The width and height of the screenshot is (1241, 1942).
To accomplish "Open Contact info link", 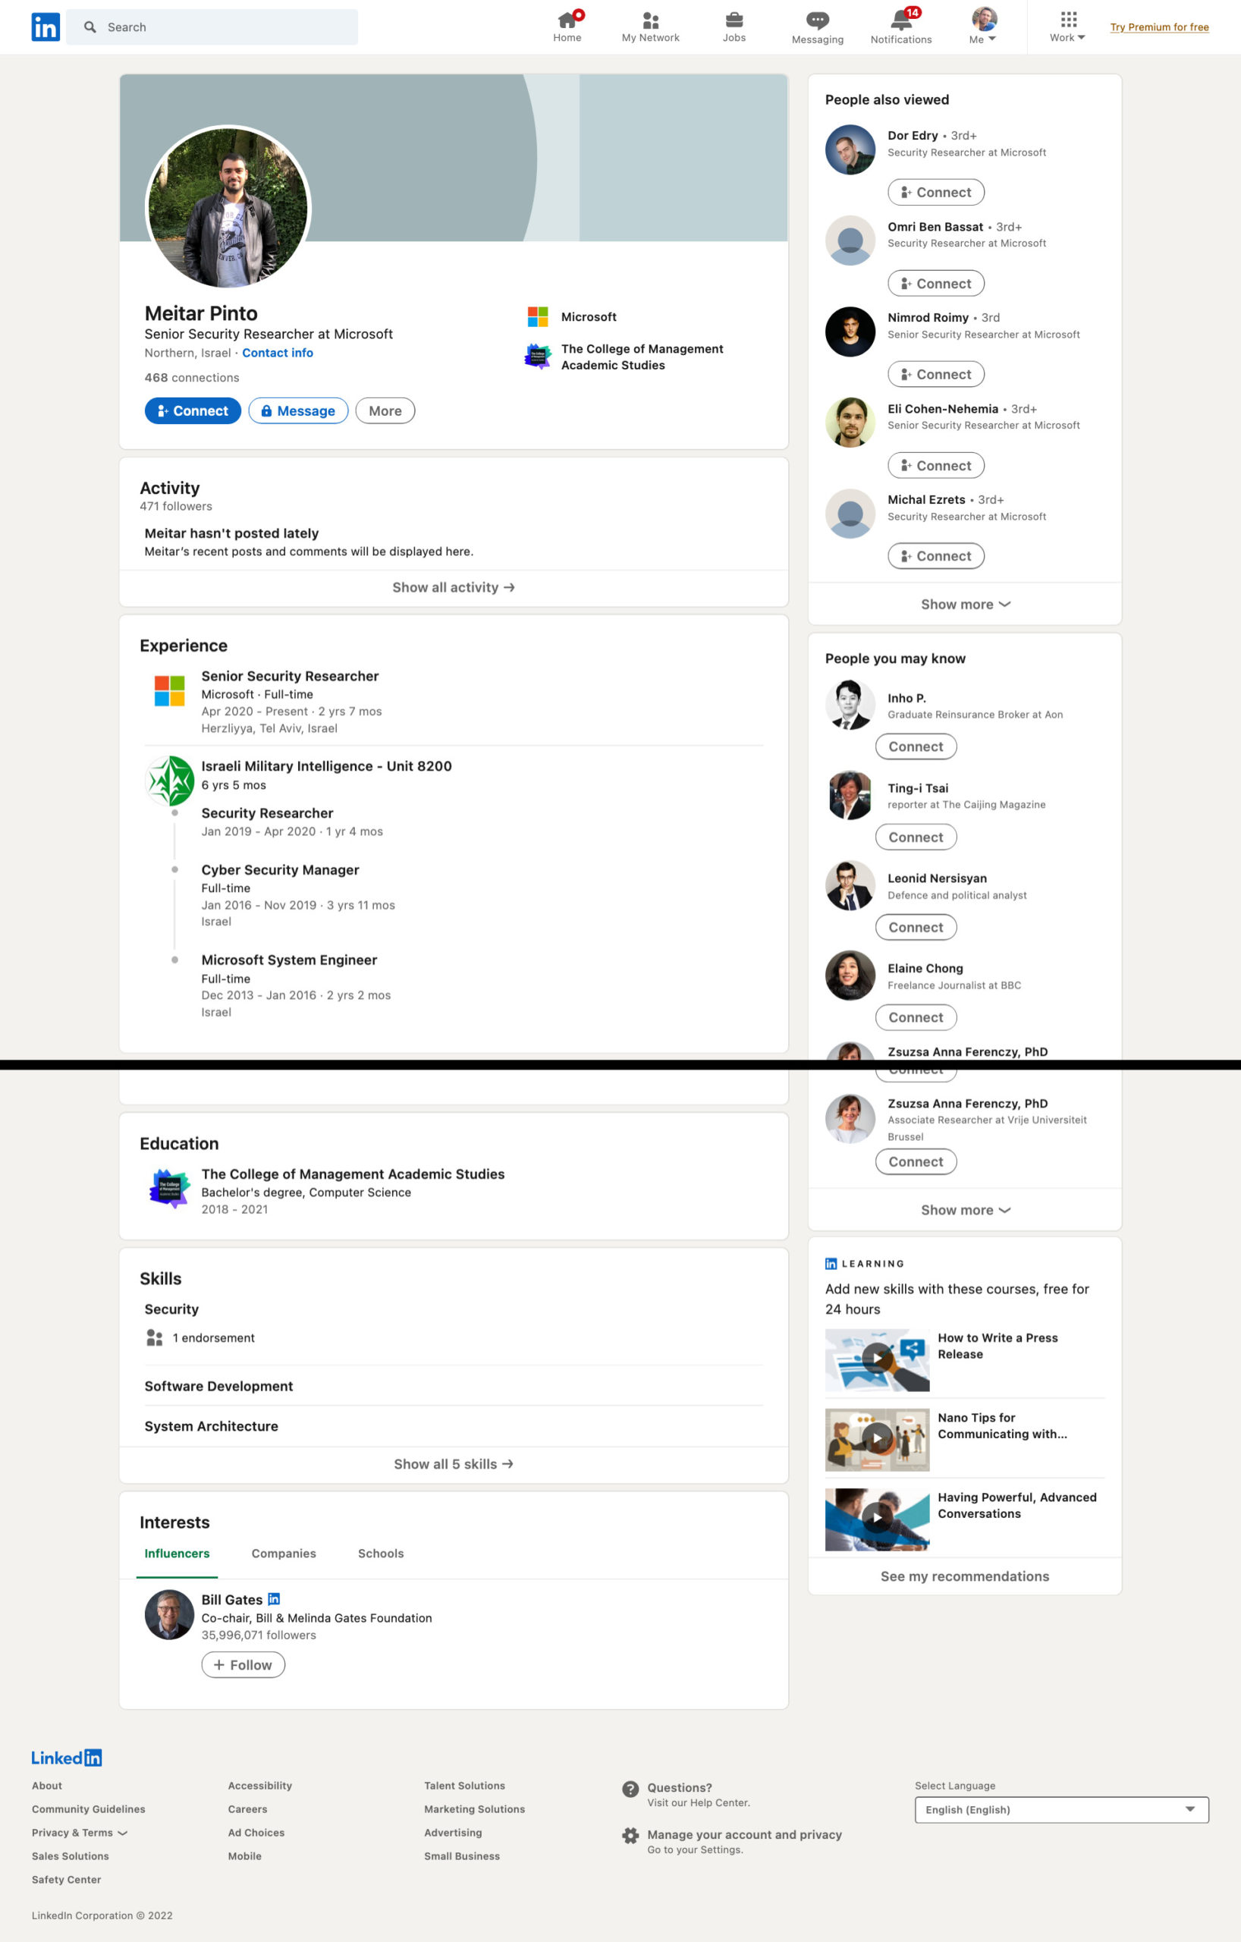I will [x=278, y=353].
